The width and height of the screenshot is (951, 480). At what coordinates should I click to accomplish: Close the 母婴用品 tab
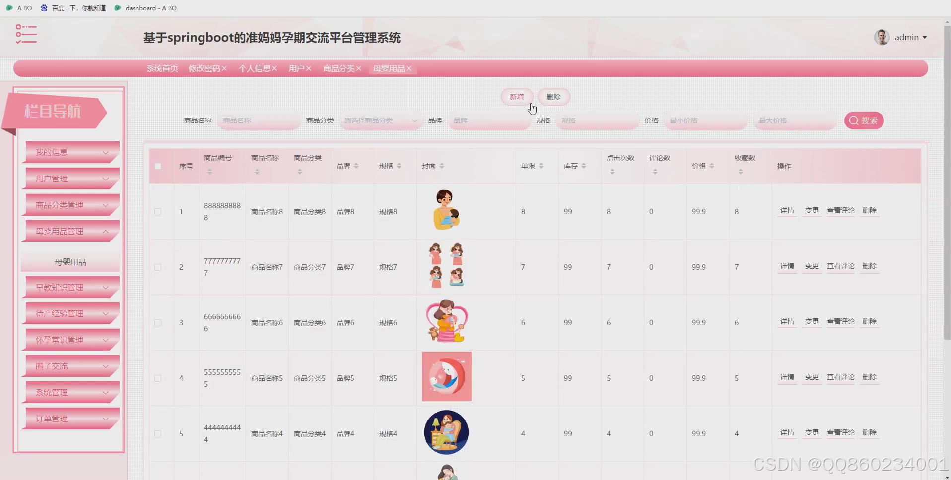tap(409, 68)
